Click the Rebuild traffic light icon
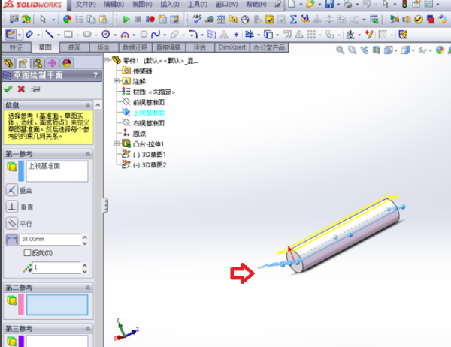The width and height of the screenshot is (451, 347). tap(404, 4)
